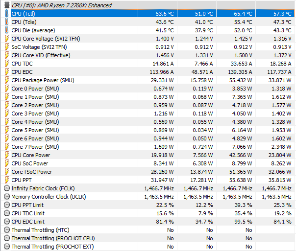
Task: Click the thermometer icon beside CPU Die (average)
Action: (6, 30)
